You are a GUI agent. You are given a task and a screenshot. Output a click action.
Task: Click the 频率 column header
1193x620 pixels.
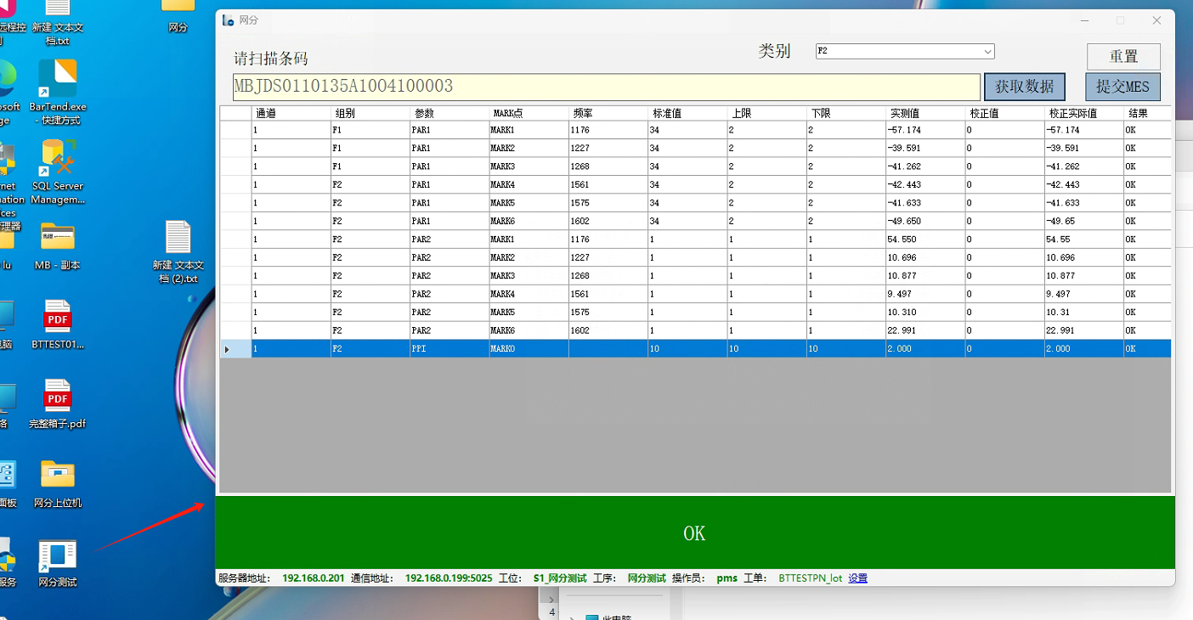tap(607, 113)
